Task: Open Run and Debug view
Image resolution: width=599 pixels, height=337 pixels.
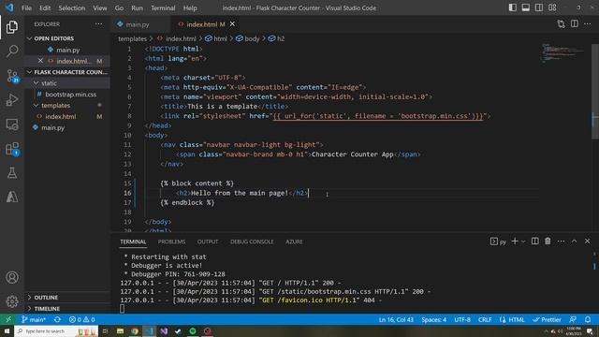Action: (12, 100)
